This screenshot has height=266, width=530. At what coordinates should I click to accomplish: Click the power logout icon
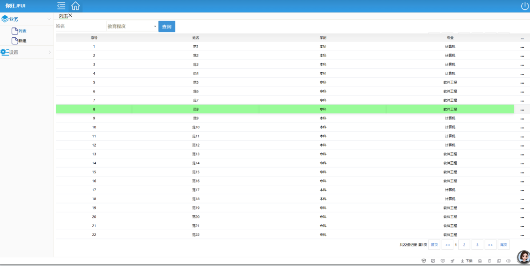point(525,6)
